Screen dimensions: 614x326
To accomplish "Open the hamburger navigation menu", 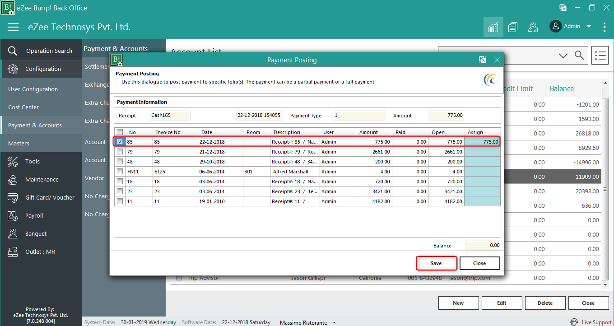I will click(13, 27).
